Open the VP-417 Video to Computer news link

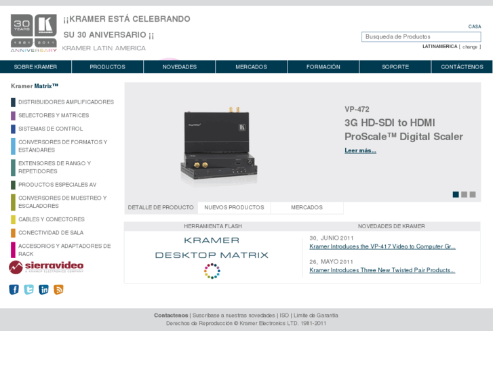pyautogui.click(x=382, y=246)
